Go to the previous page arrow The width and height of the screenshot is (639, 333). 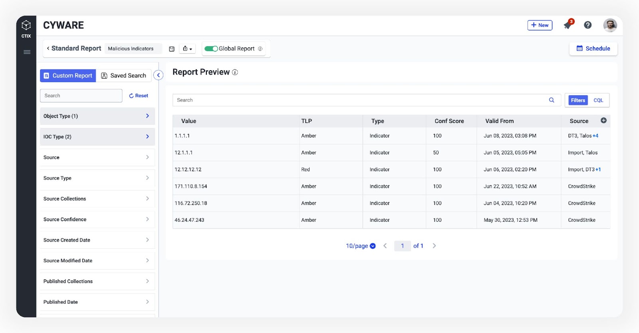[x=385, y=246]
